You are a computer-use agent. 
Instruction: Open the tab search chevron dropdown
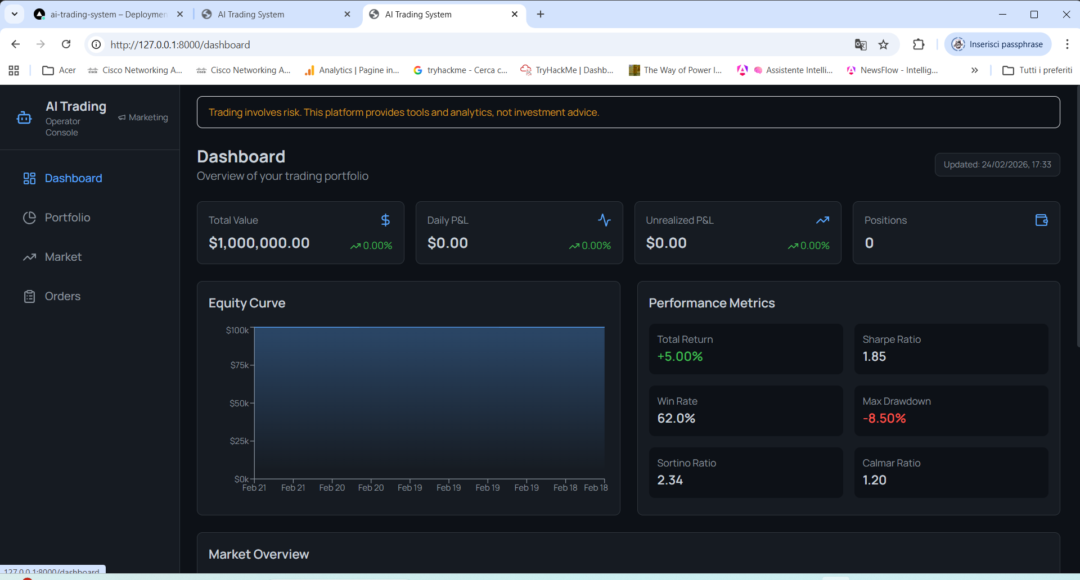point(14,14)
